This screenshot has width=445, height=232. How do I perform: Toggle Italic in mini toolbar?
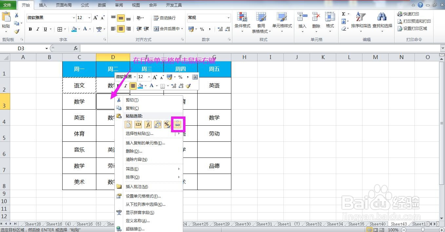click(x=126, y=86)
